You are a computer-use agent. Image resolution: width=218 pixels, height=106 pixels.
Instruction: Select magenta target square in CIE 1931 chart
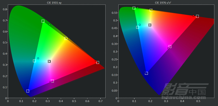click(x=52, y=81)
